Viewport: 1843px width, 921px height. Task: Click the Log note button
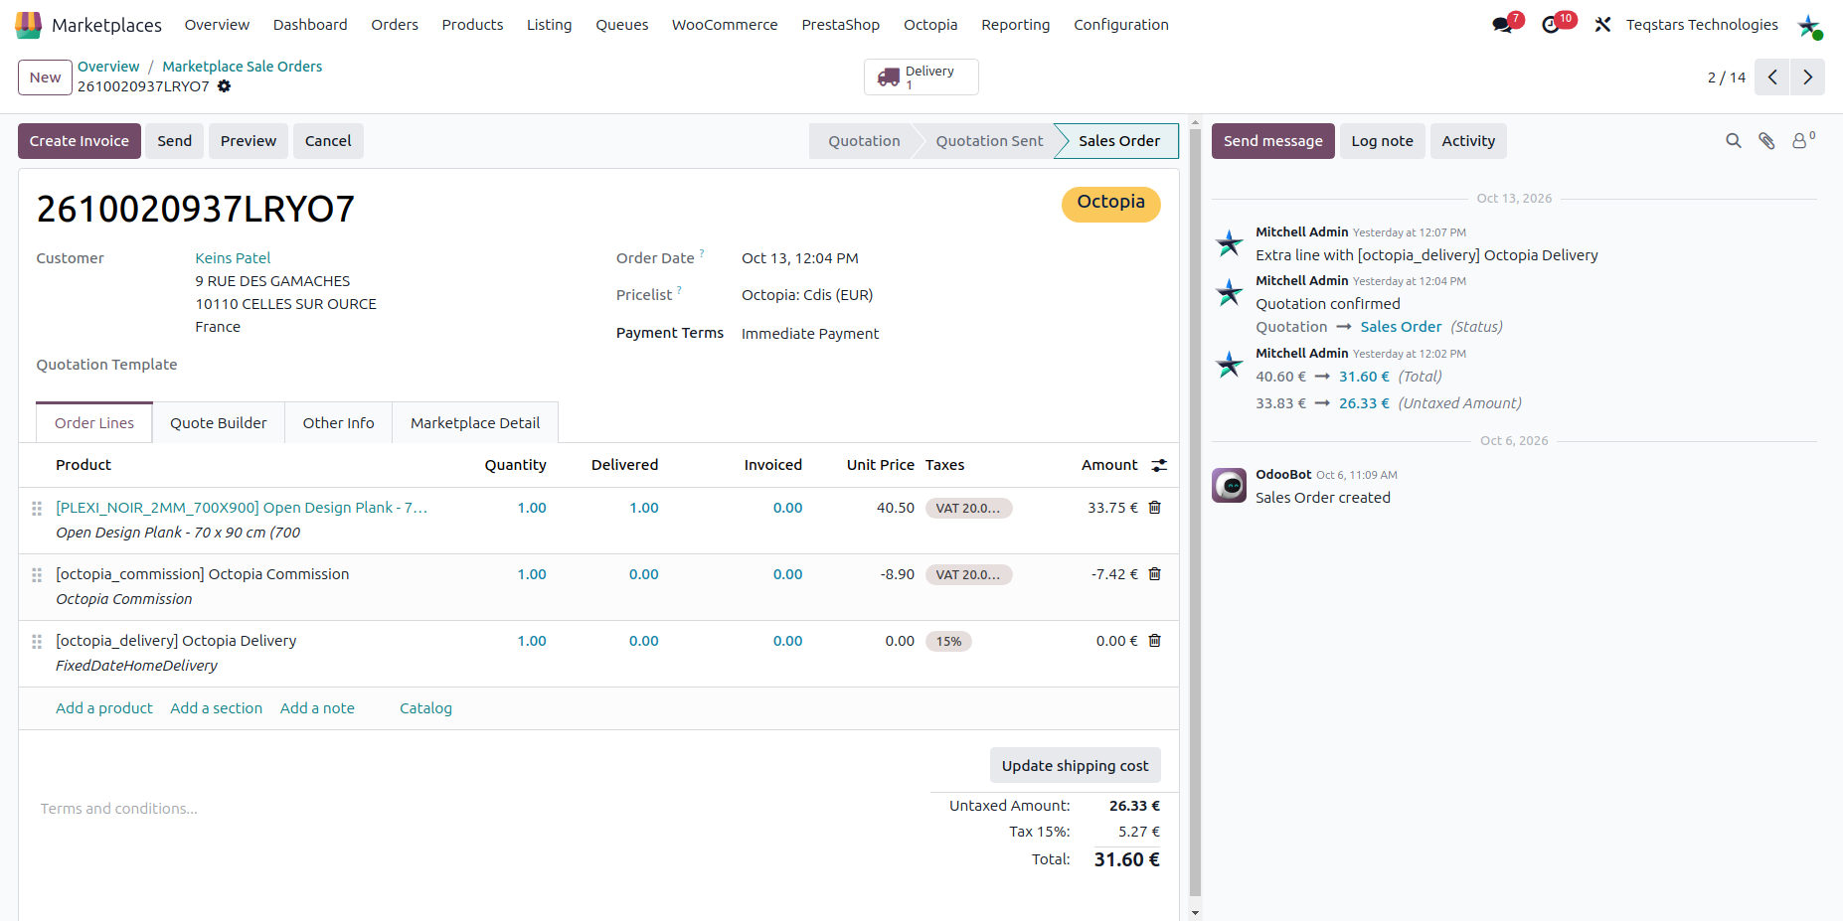[1382, 141]
